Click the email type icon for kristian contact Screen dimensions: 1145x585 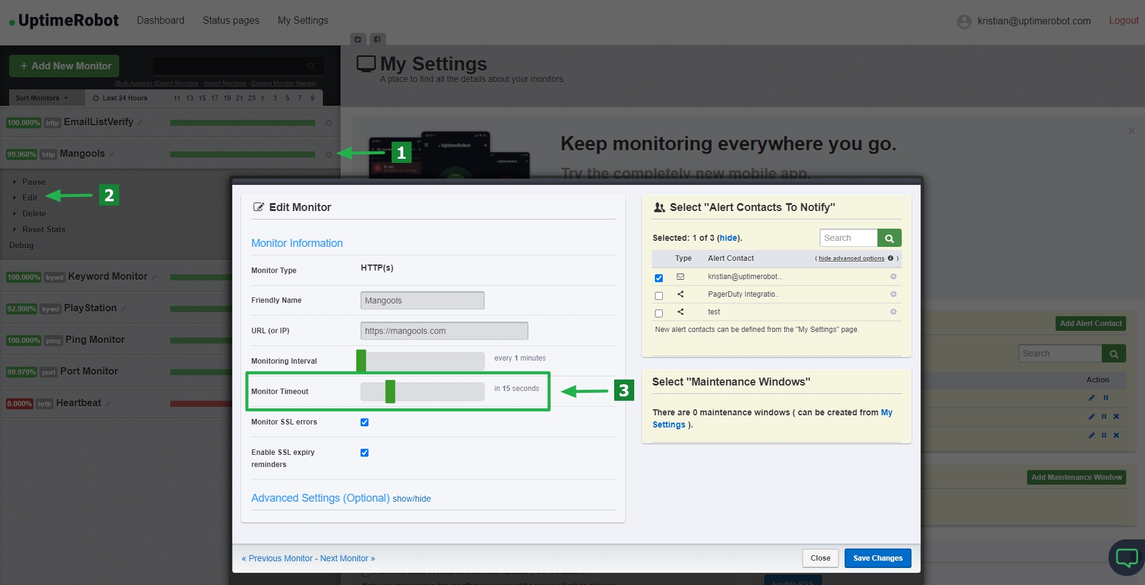[x=680, y=277]
